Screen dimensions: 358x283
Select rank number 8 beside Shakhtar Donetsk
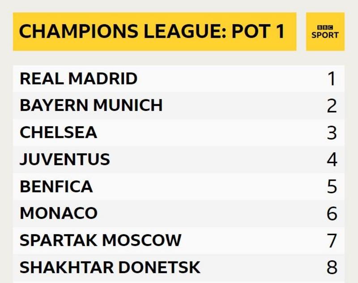point(332,267)
